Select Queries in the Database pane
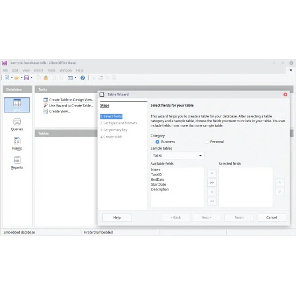 (x=17, y=125)
